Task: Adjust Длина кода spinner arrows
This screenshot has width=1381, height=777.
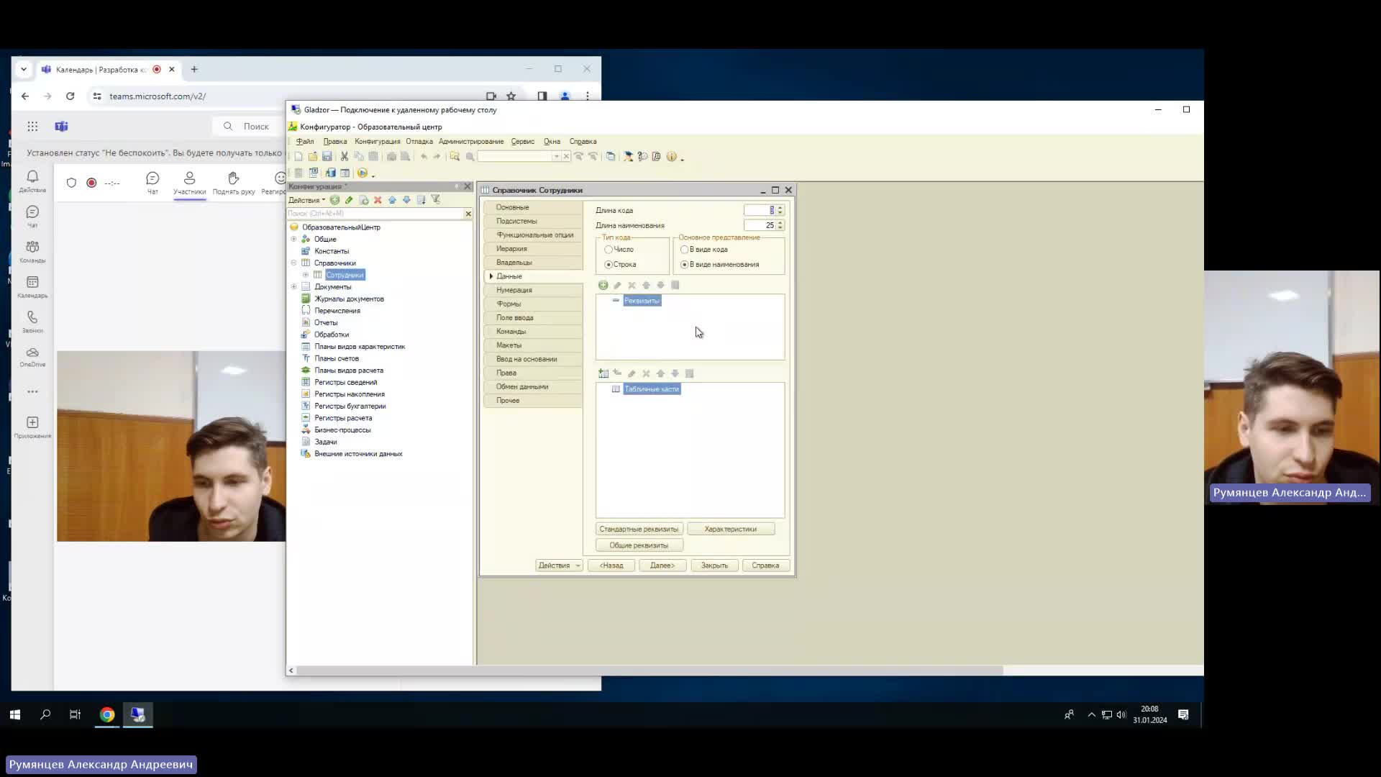Action: 780,210
